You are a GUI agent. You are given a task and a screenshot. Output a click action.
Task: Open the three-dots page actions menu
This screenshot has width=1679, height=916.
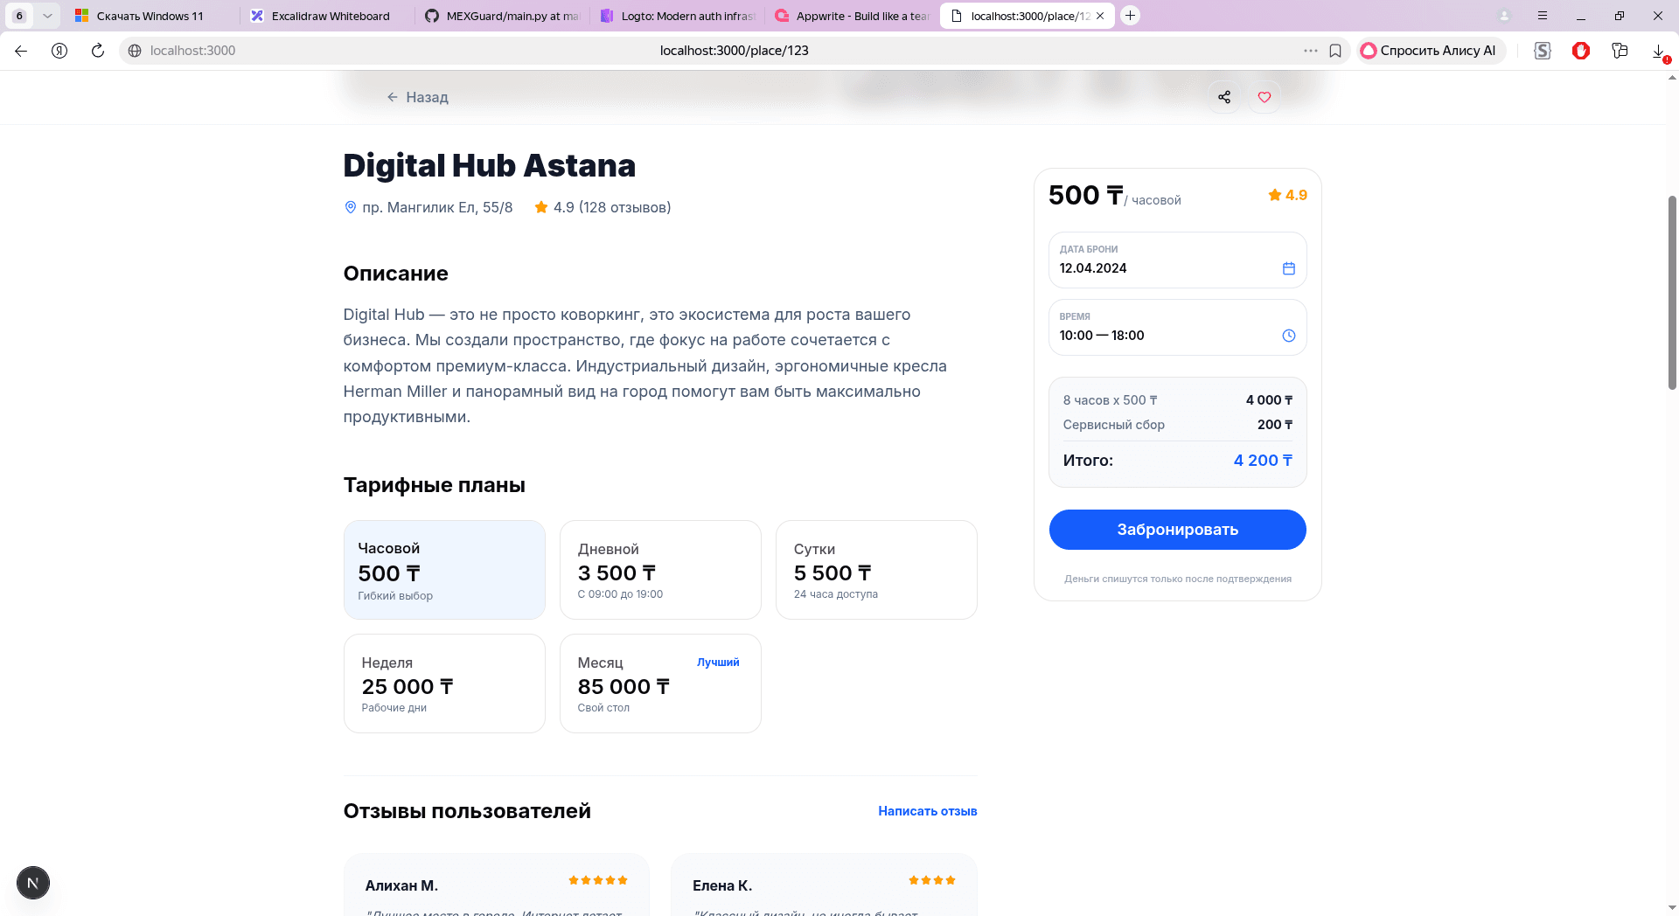[1310, 51]
